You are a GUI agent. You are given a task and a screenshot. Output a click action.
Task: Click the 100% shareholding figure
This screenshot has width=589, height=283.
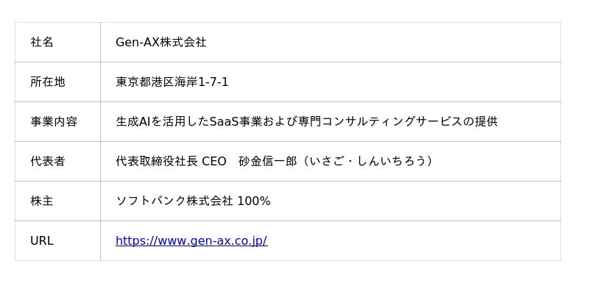coord(254,201)
